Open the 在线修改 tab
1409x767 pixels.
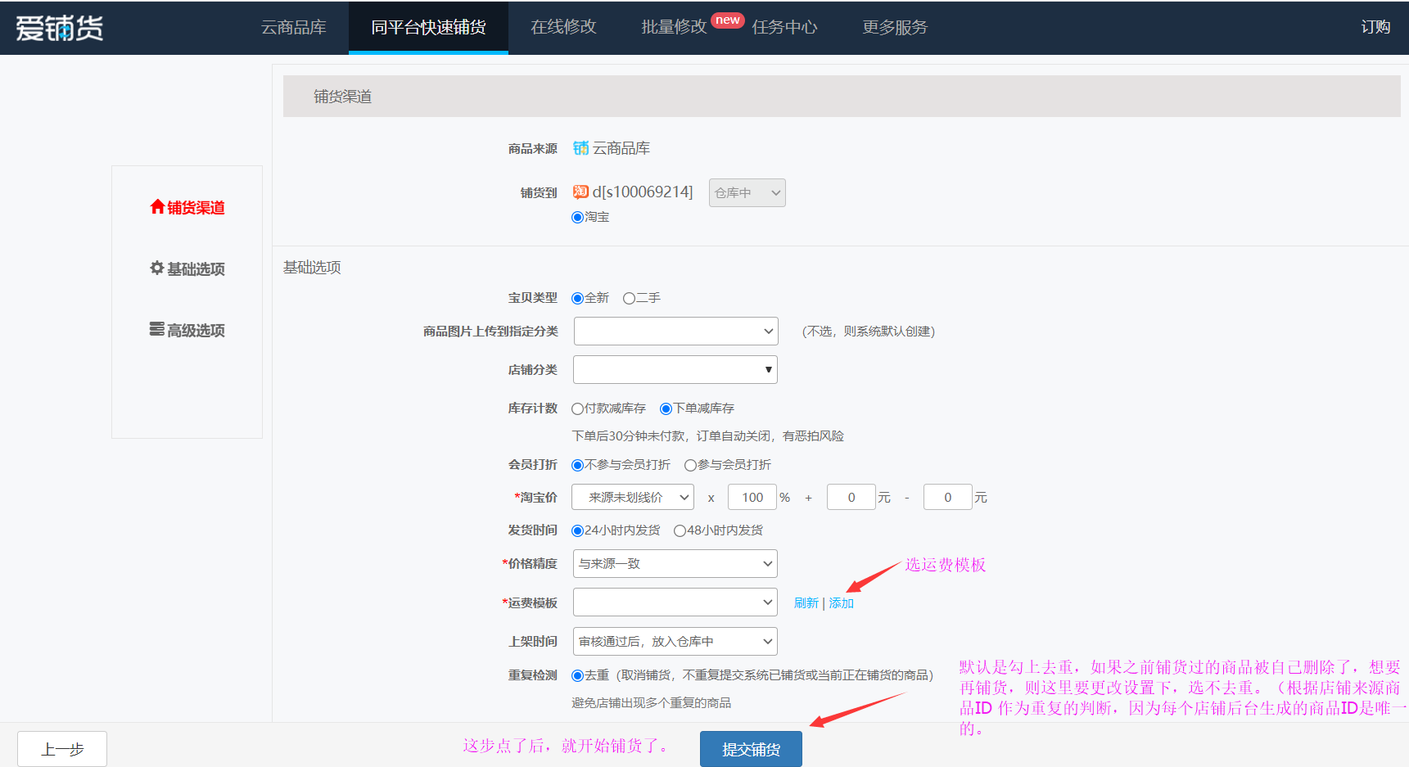(563, 27)
